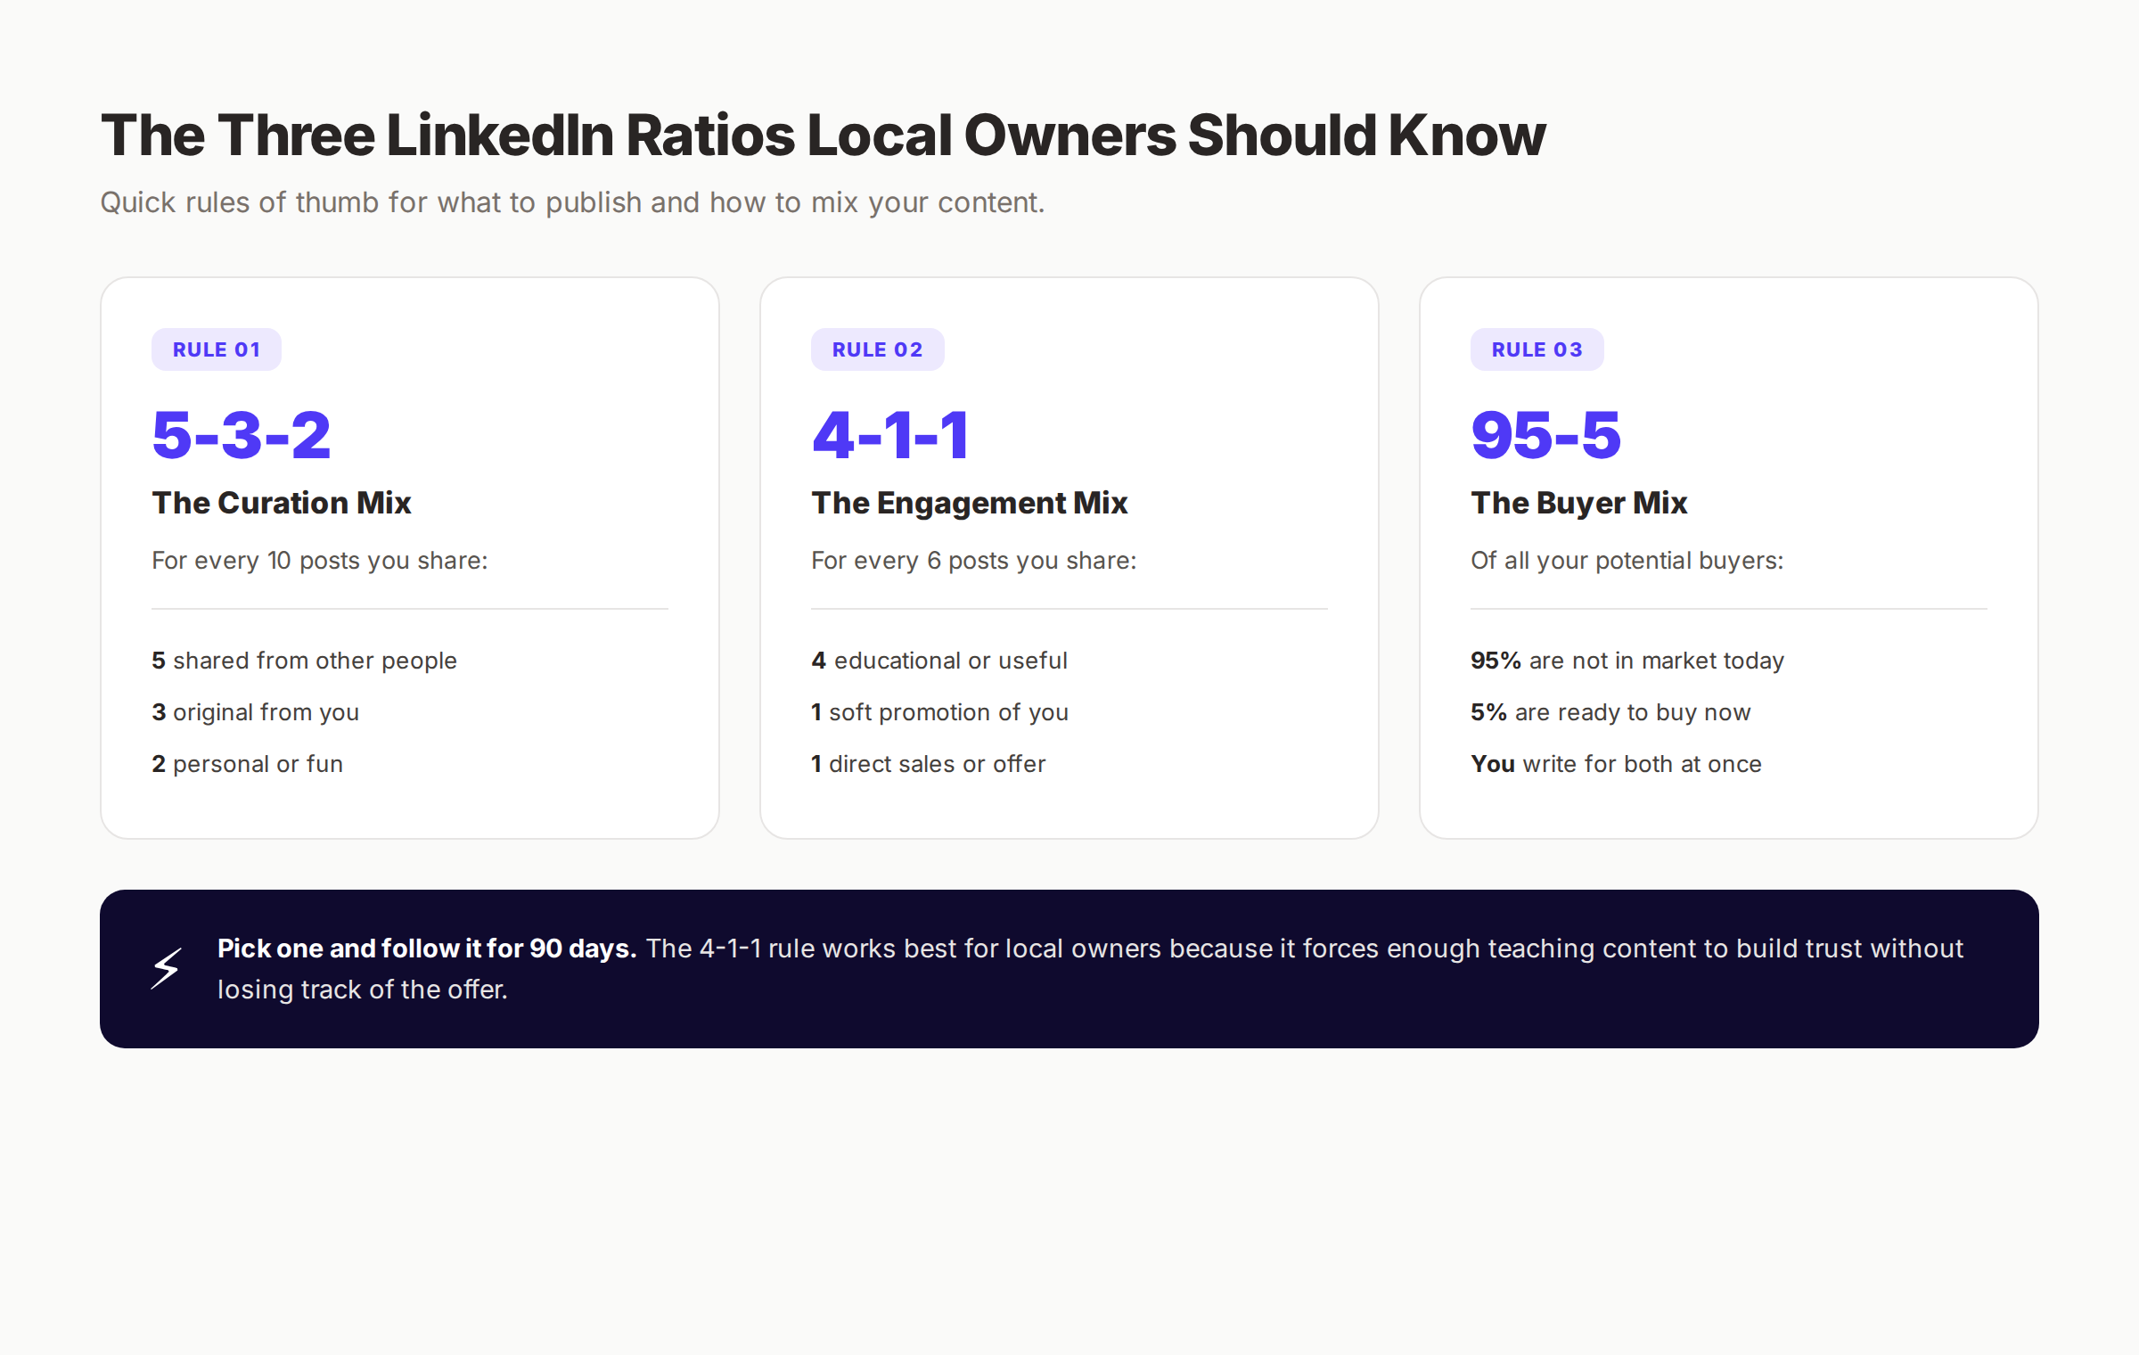Click the RULE 03 badge

coord(1537,349)
